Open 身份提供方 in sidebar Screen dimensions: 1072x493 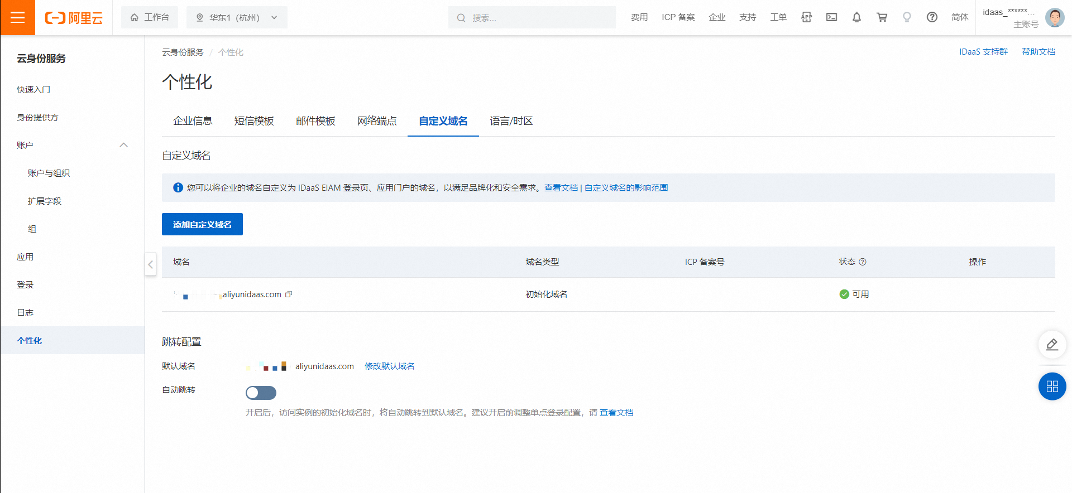click(37, 117)
